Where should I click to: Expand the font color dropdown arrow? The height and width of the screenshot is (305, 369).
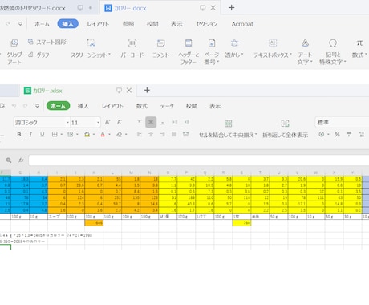(x=109, y=135)
